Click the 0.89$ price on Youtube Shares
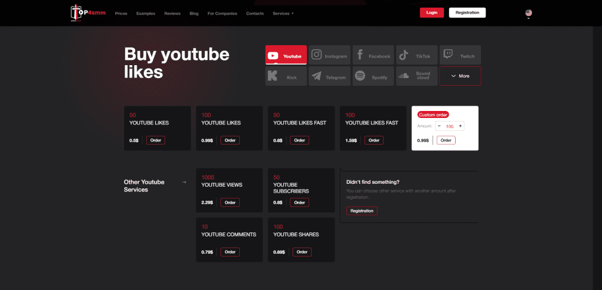 279,252
